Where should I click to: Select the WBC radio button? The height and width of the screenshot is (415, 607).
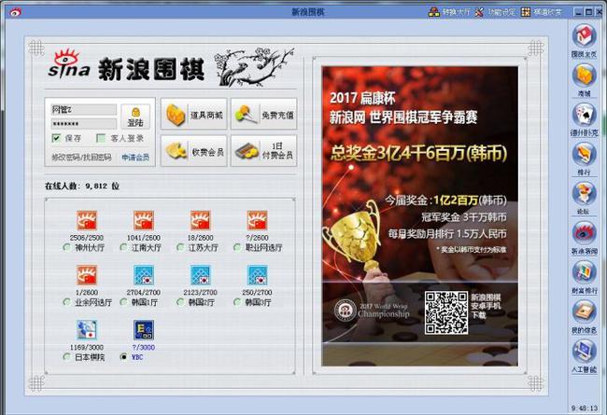tap(123, 357)
